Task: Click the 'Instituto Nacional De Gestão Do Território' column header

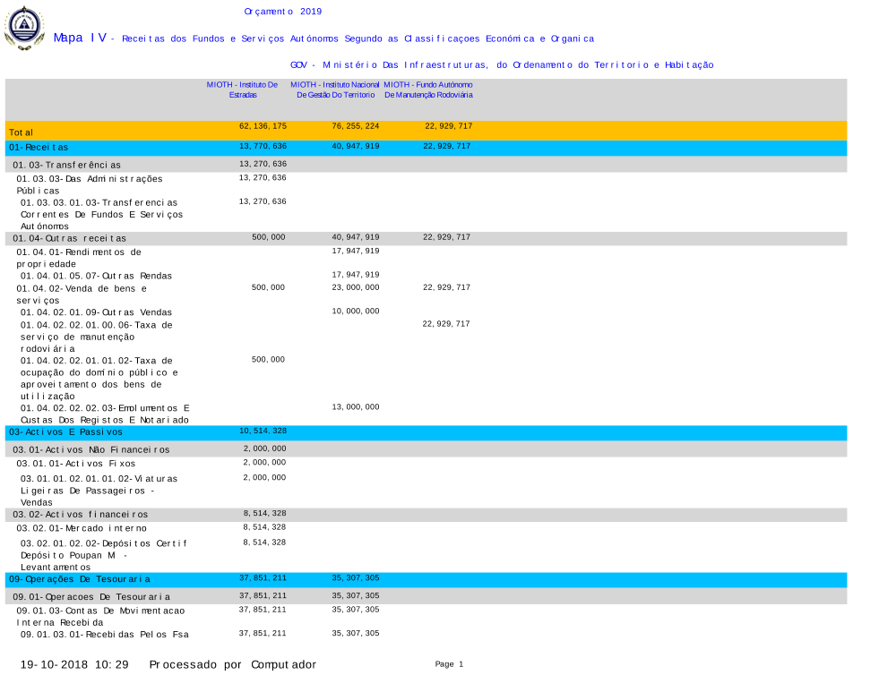Action: pos(335,89)
